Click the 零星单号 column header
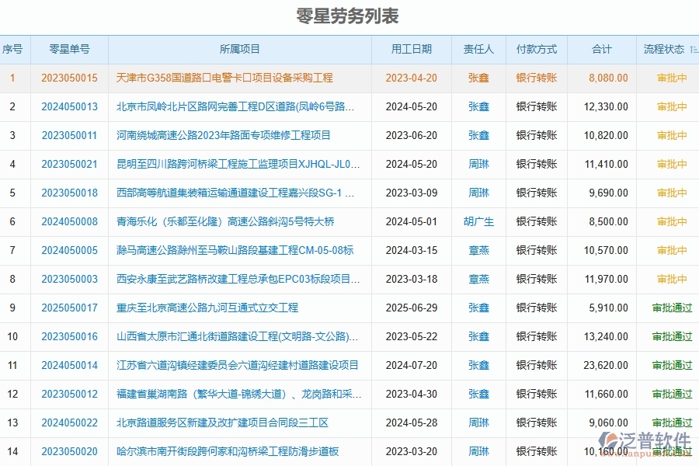699x466 pixels. (67, 49)
